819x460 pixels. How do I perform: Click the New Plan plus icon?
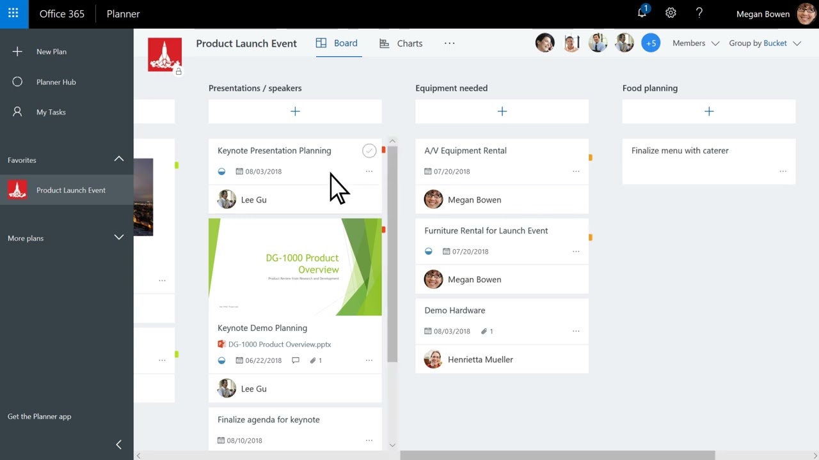[17, 52]
